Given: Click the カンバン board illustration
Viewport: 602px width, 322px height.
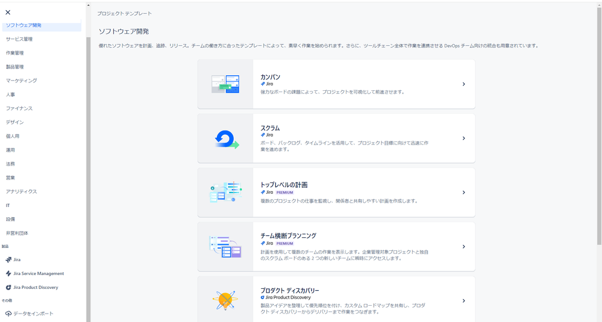Looking at the screenshot, I should coord(225,84).
